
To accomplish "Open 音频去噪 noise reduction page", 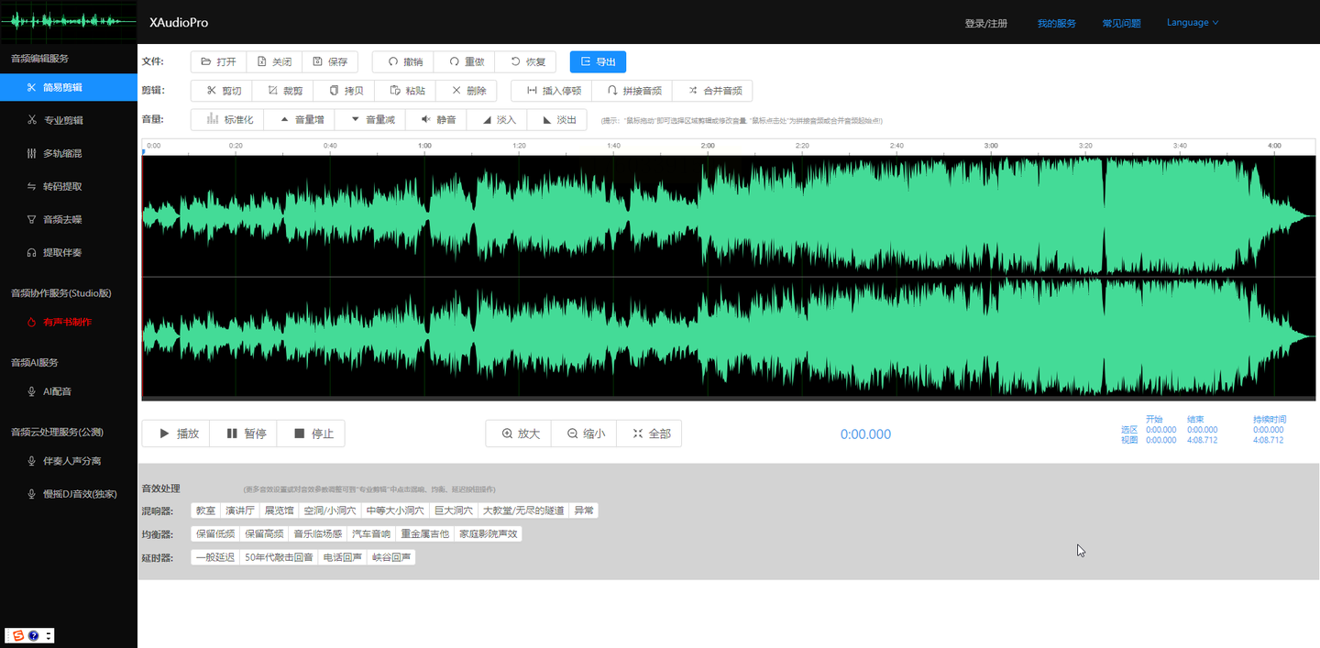I will tap(62, 219).
